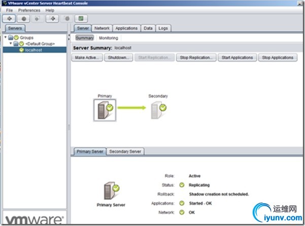Click the Groups folder icon in tree
305x226 pixels.
point(11,37)
